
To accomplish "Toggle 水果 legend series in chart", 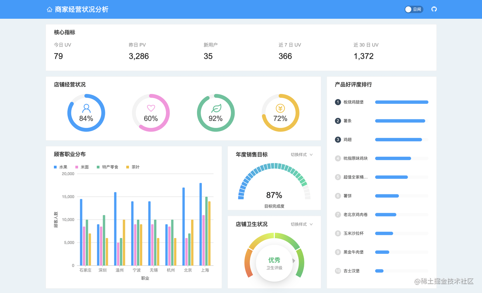I will 61,167.
